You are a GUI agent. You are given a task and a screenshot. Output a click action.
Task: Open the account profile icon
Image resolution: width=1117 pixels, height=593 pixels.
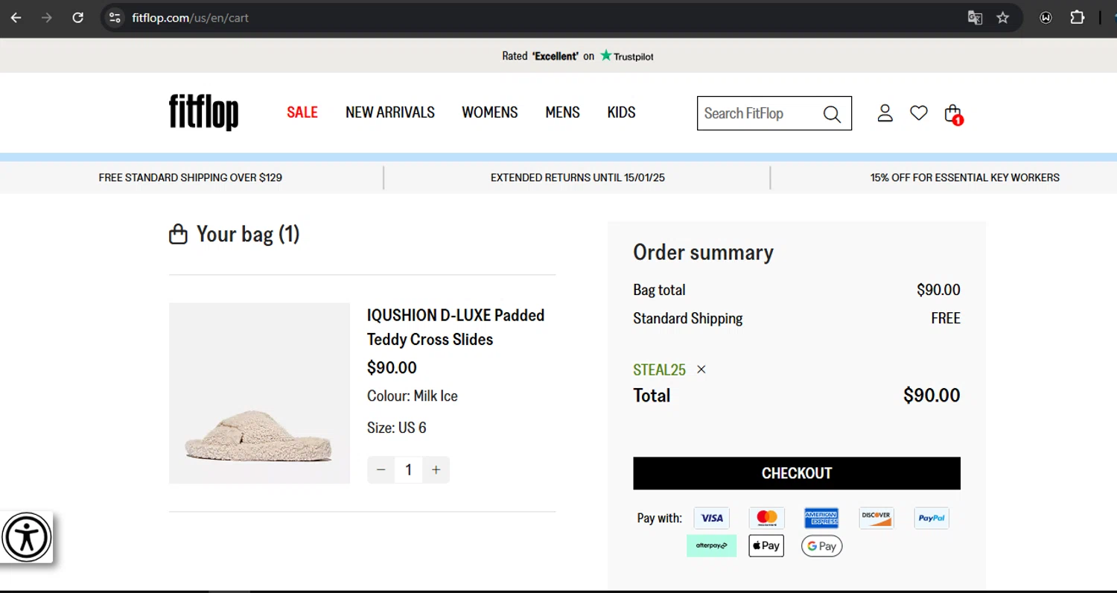[x=885, y=113]
